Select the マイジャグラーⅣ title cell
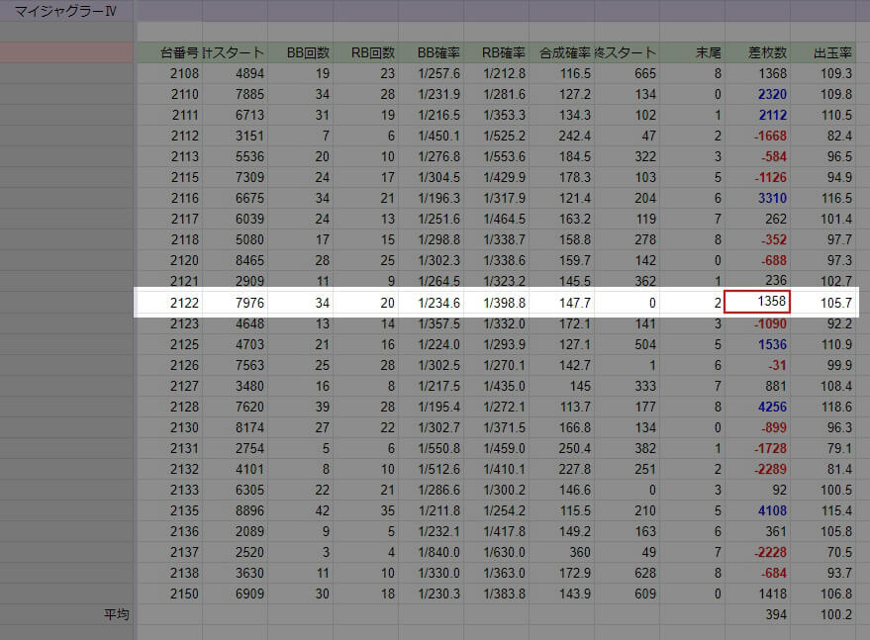The width and height of the screenshot is (870, 640). [66, 11]
